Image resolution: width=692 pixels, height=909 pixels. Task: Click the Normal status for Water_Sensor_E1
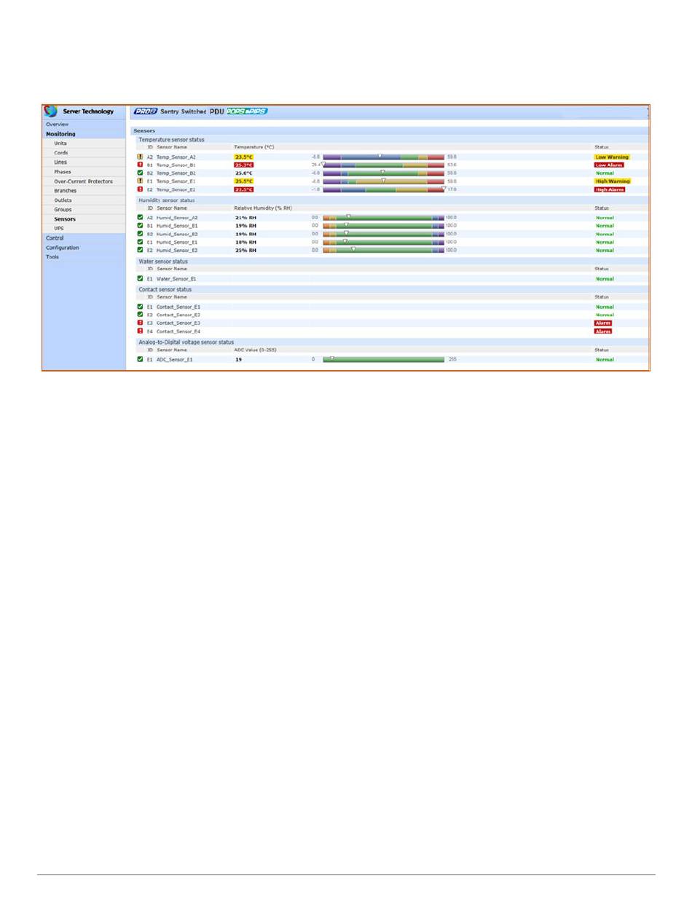tap(605, 279)
